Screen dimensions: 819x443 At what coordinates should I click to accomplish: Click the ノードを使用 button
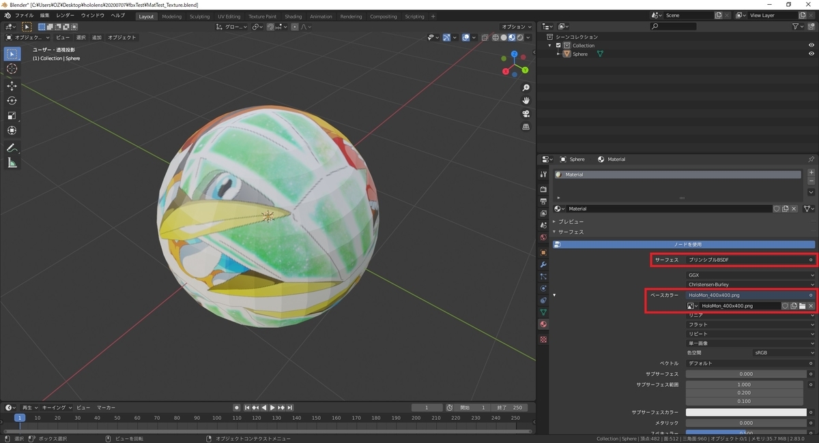click(684, 244)
